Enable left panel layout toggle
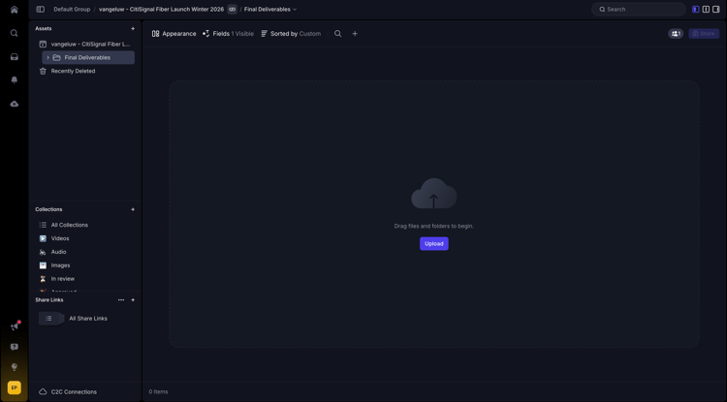 [x=695, y=10]
